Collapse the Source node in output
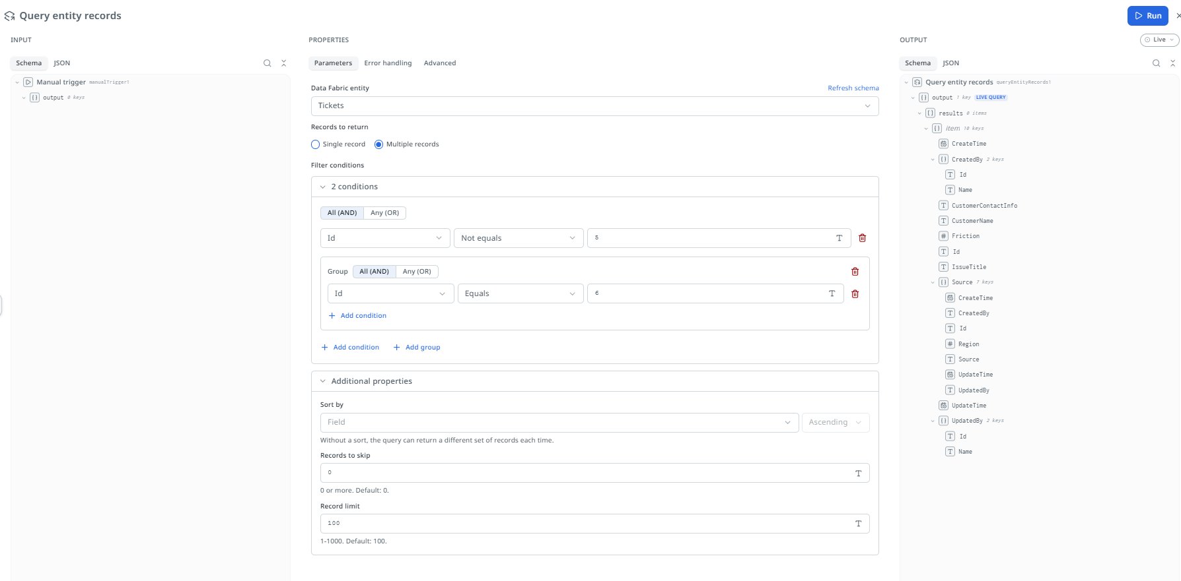The width and height of the screenshot is (1181, 581). [x=933, y=282]
